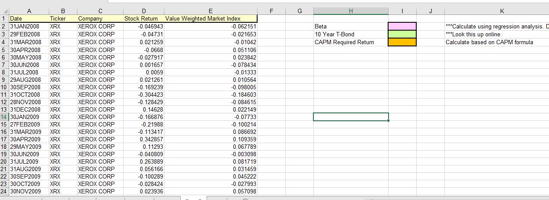Click the green 10 Year T-Bond value cell
This screenshot has height=200, width=549.
(402, 34)
